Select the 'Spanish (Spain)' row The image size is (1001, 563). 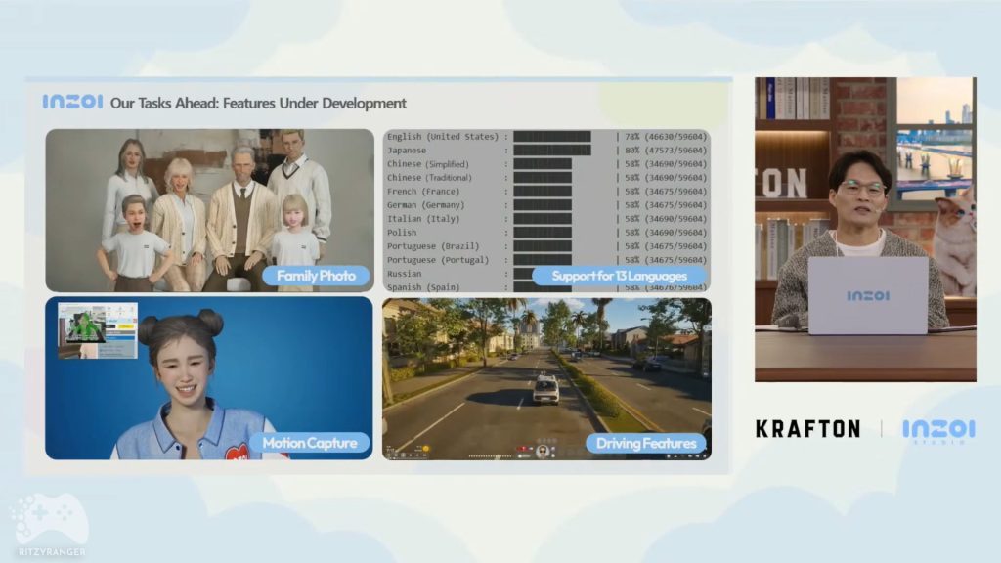[x=546, y=287]
